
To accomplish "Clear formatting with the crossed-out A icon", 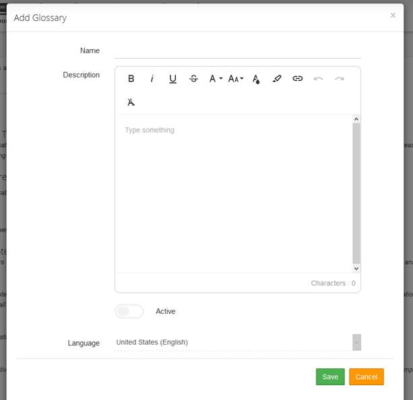I will pos(131,102).
